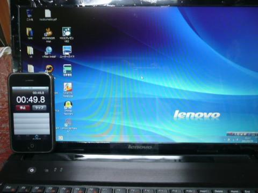Click the small icon at taskbar left
The width and height of the screenshot is (258, 193).
[x=61, y=138]
